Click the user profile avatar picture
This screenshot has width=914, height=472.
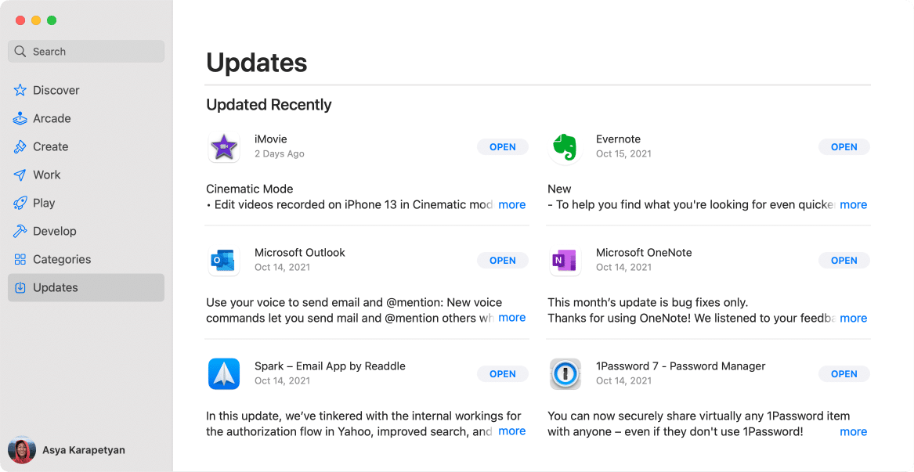21,450
